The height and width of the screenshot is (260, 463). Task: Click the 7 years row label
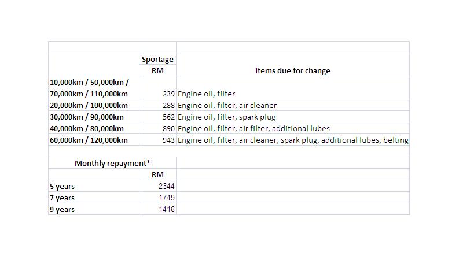click(94, 198)
